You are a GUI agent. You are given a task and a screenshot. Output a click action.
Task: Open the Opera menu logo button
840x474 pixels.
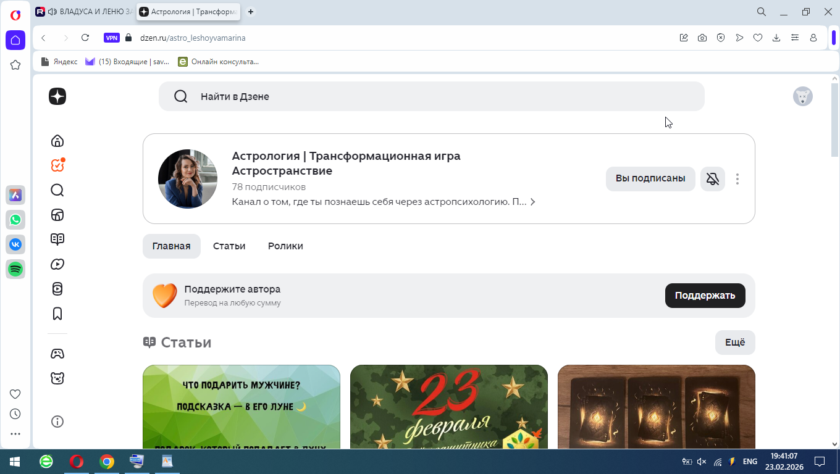(x=15, y=15)
